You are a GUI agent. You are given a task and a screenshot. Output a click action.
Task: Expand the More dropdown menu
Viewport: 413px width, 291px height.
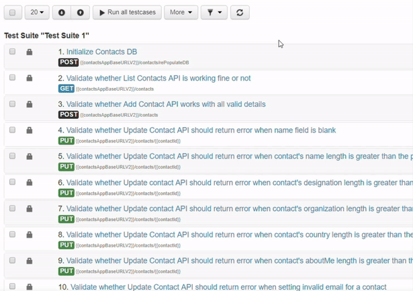(181, 13)
